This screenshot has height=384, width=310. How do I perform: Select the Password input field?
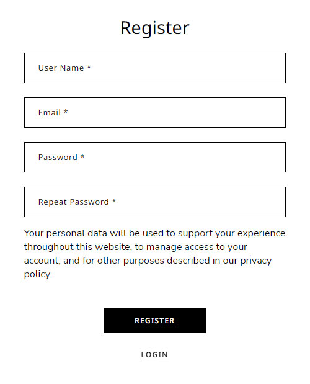tap(155, 157)
